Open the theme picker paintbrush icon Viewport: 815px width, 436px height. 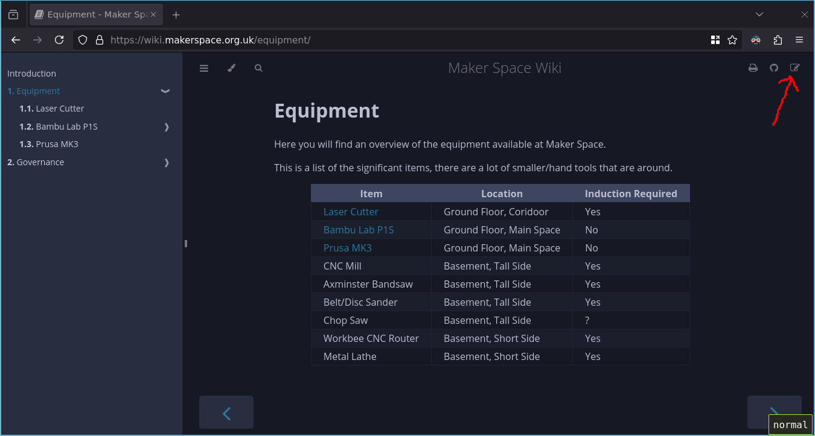(x=231, y=68)
